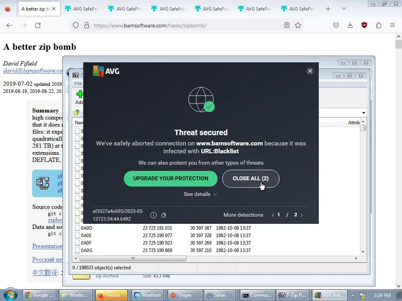
Task: Switch to Maxthon in the taskbar
Action: pos(147,295)
